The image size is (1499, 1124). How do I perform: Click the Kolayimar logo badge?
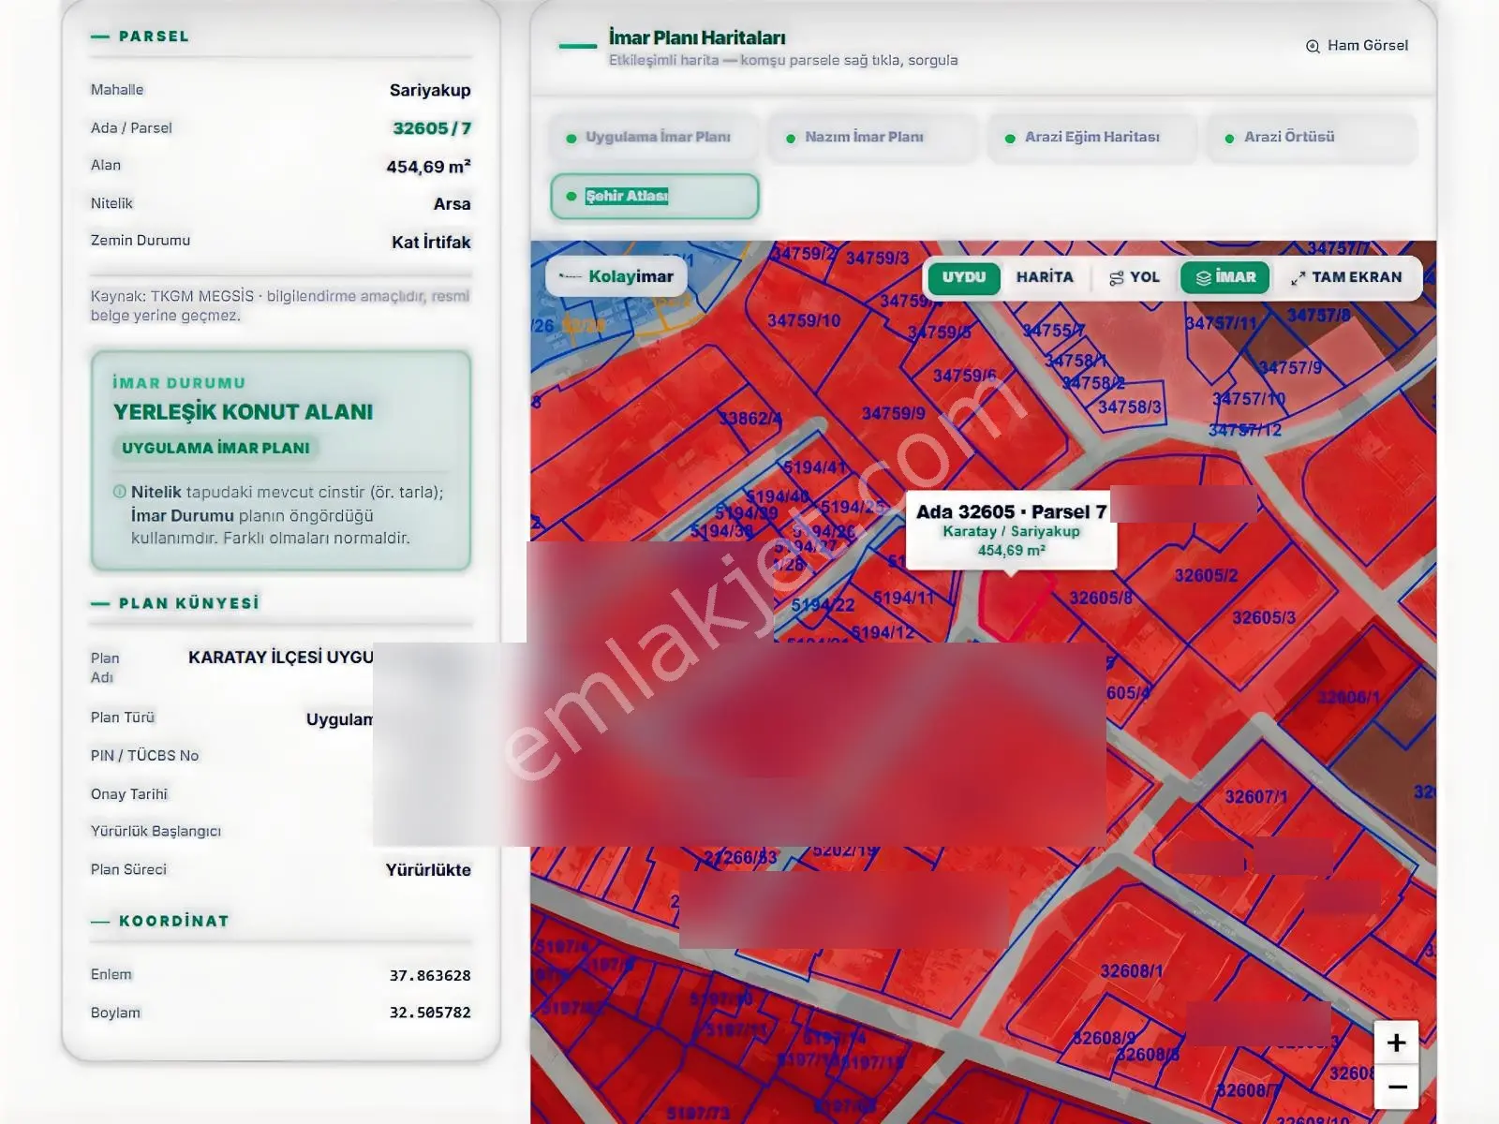point(616,277)
